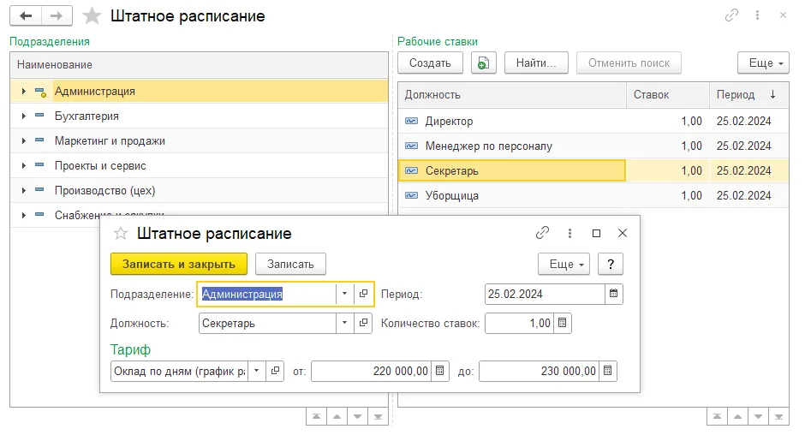Open help with question mark button
Image resolution: width=805 pixels, height=435 pixels.
(x=611, y=264)
